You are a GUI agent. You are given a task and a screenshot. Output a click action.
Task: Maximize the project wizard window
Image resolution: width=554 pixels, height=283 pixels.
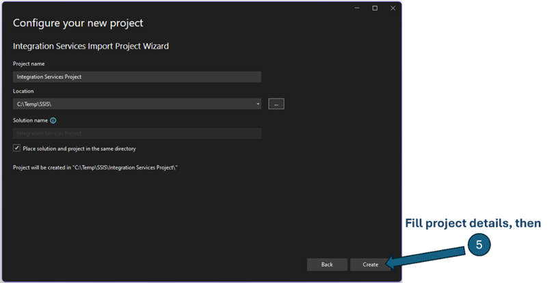pos(375,8)
